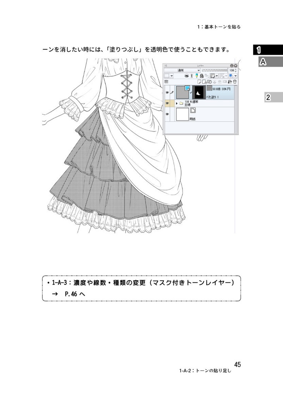283x397 pixels.
Task: Click the Set Ruler Range icon
Action: 223,76
